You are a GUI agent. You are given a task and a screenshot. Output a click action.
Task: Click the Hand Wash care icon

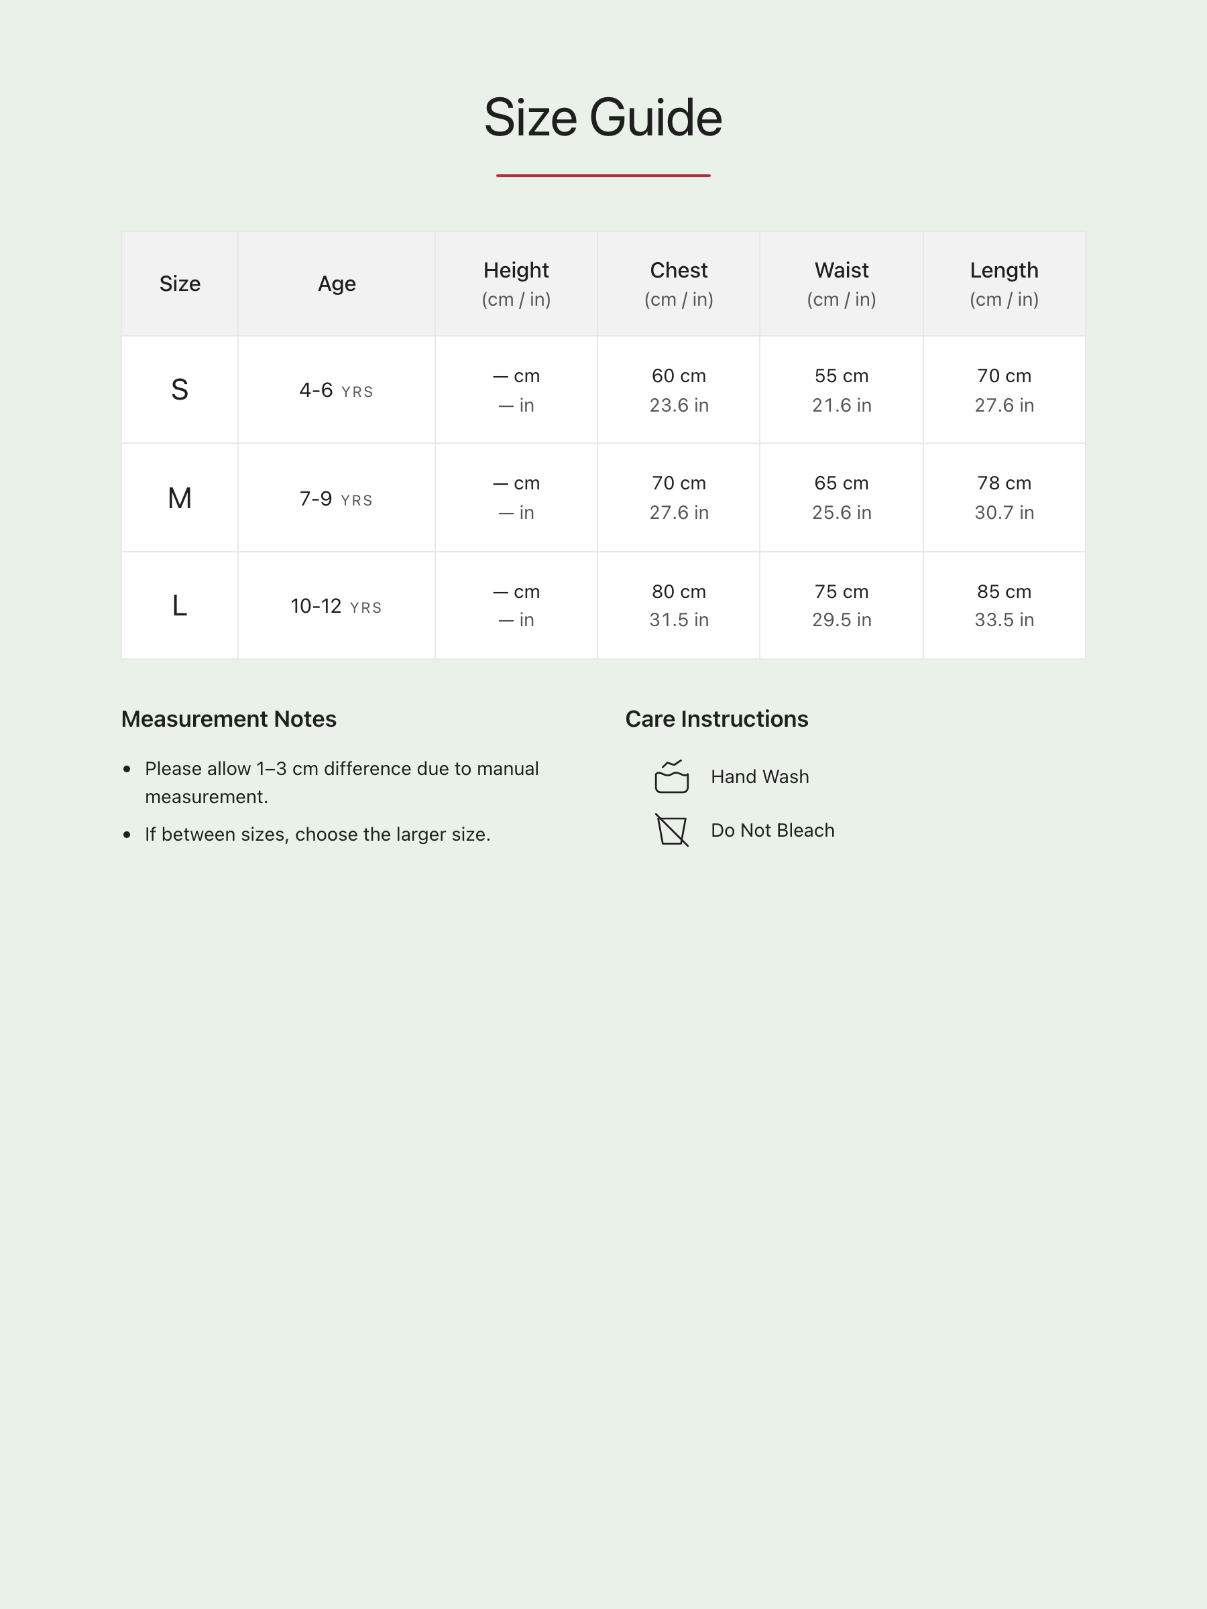click(671, 777)
